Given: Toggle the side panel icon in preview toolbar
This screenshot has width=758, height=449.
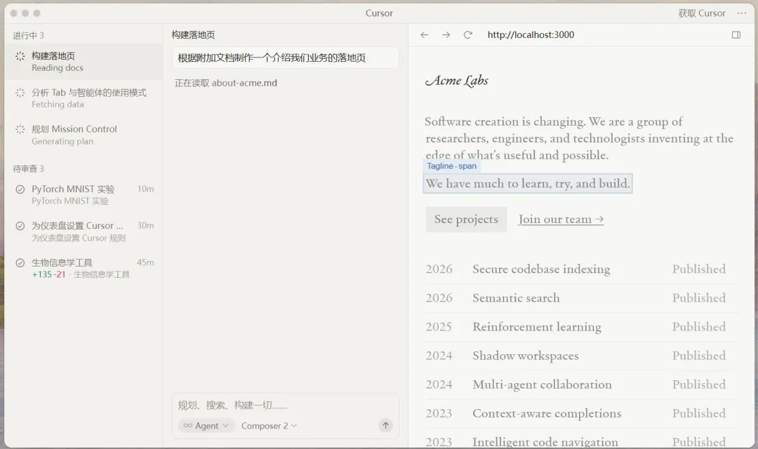Looking at the screenshot, I should 736,35.
